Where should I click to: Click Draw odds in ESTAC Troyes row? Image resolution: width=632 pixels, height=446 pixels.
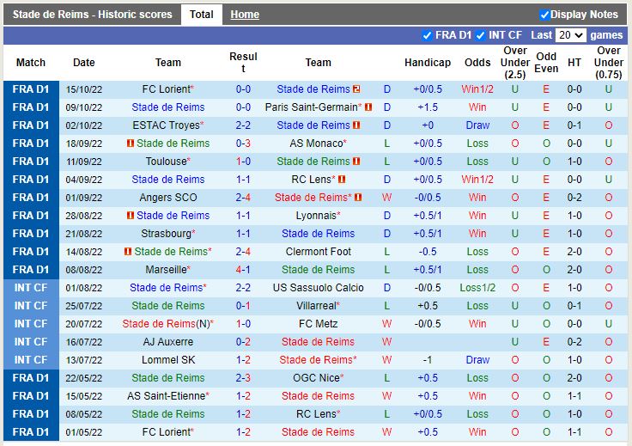[x=477, y=125]
